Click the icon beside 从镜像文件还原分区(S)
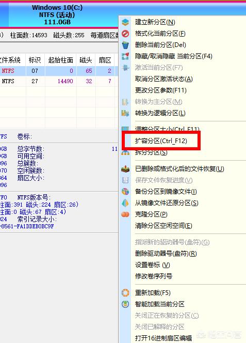This screenshot has height=343, width=246. [x=125, y=203]
